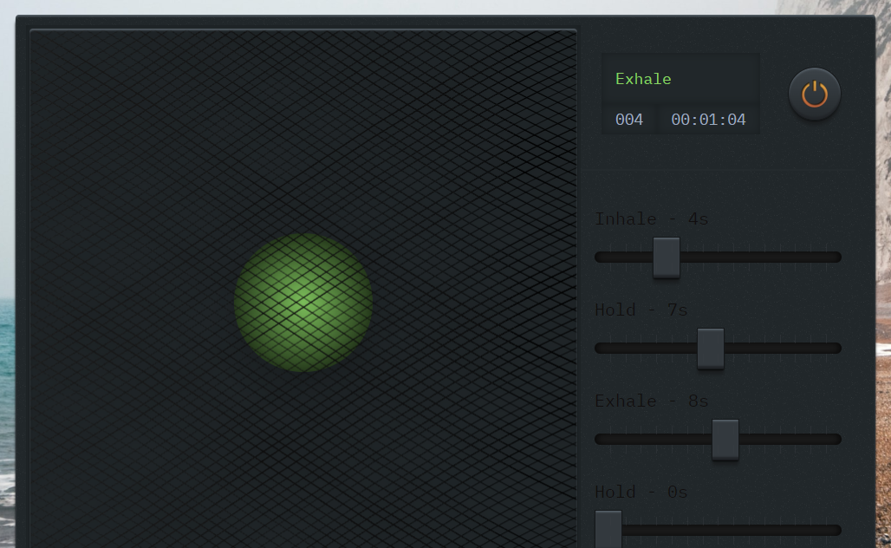This screenshot has width=891, height=548.
Task: Click the "Hold - 0s" label
Action: click(x=641, y=492)
